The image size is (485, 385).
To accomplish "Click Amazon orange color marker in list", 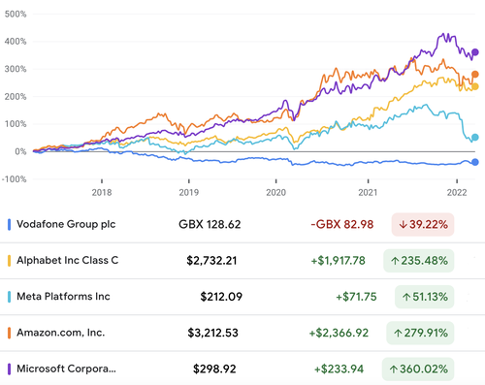I will pyautogui.click(x=9, y=333).
